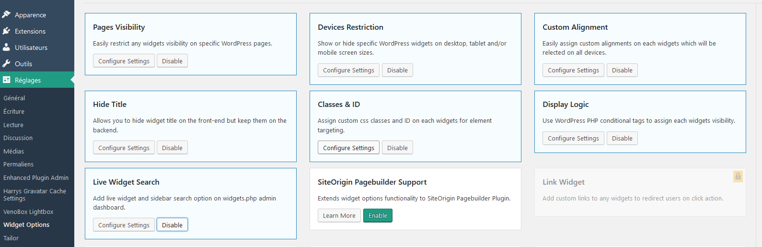Click the Display Logic heading
Viewport: 762px width, 247px height.
[566, 105]
